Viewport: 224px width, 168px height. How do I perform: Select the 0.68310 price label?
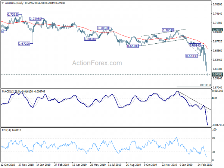(x=90, y=38)
